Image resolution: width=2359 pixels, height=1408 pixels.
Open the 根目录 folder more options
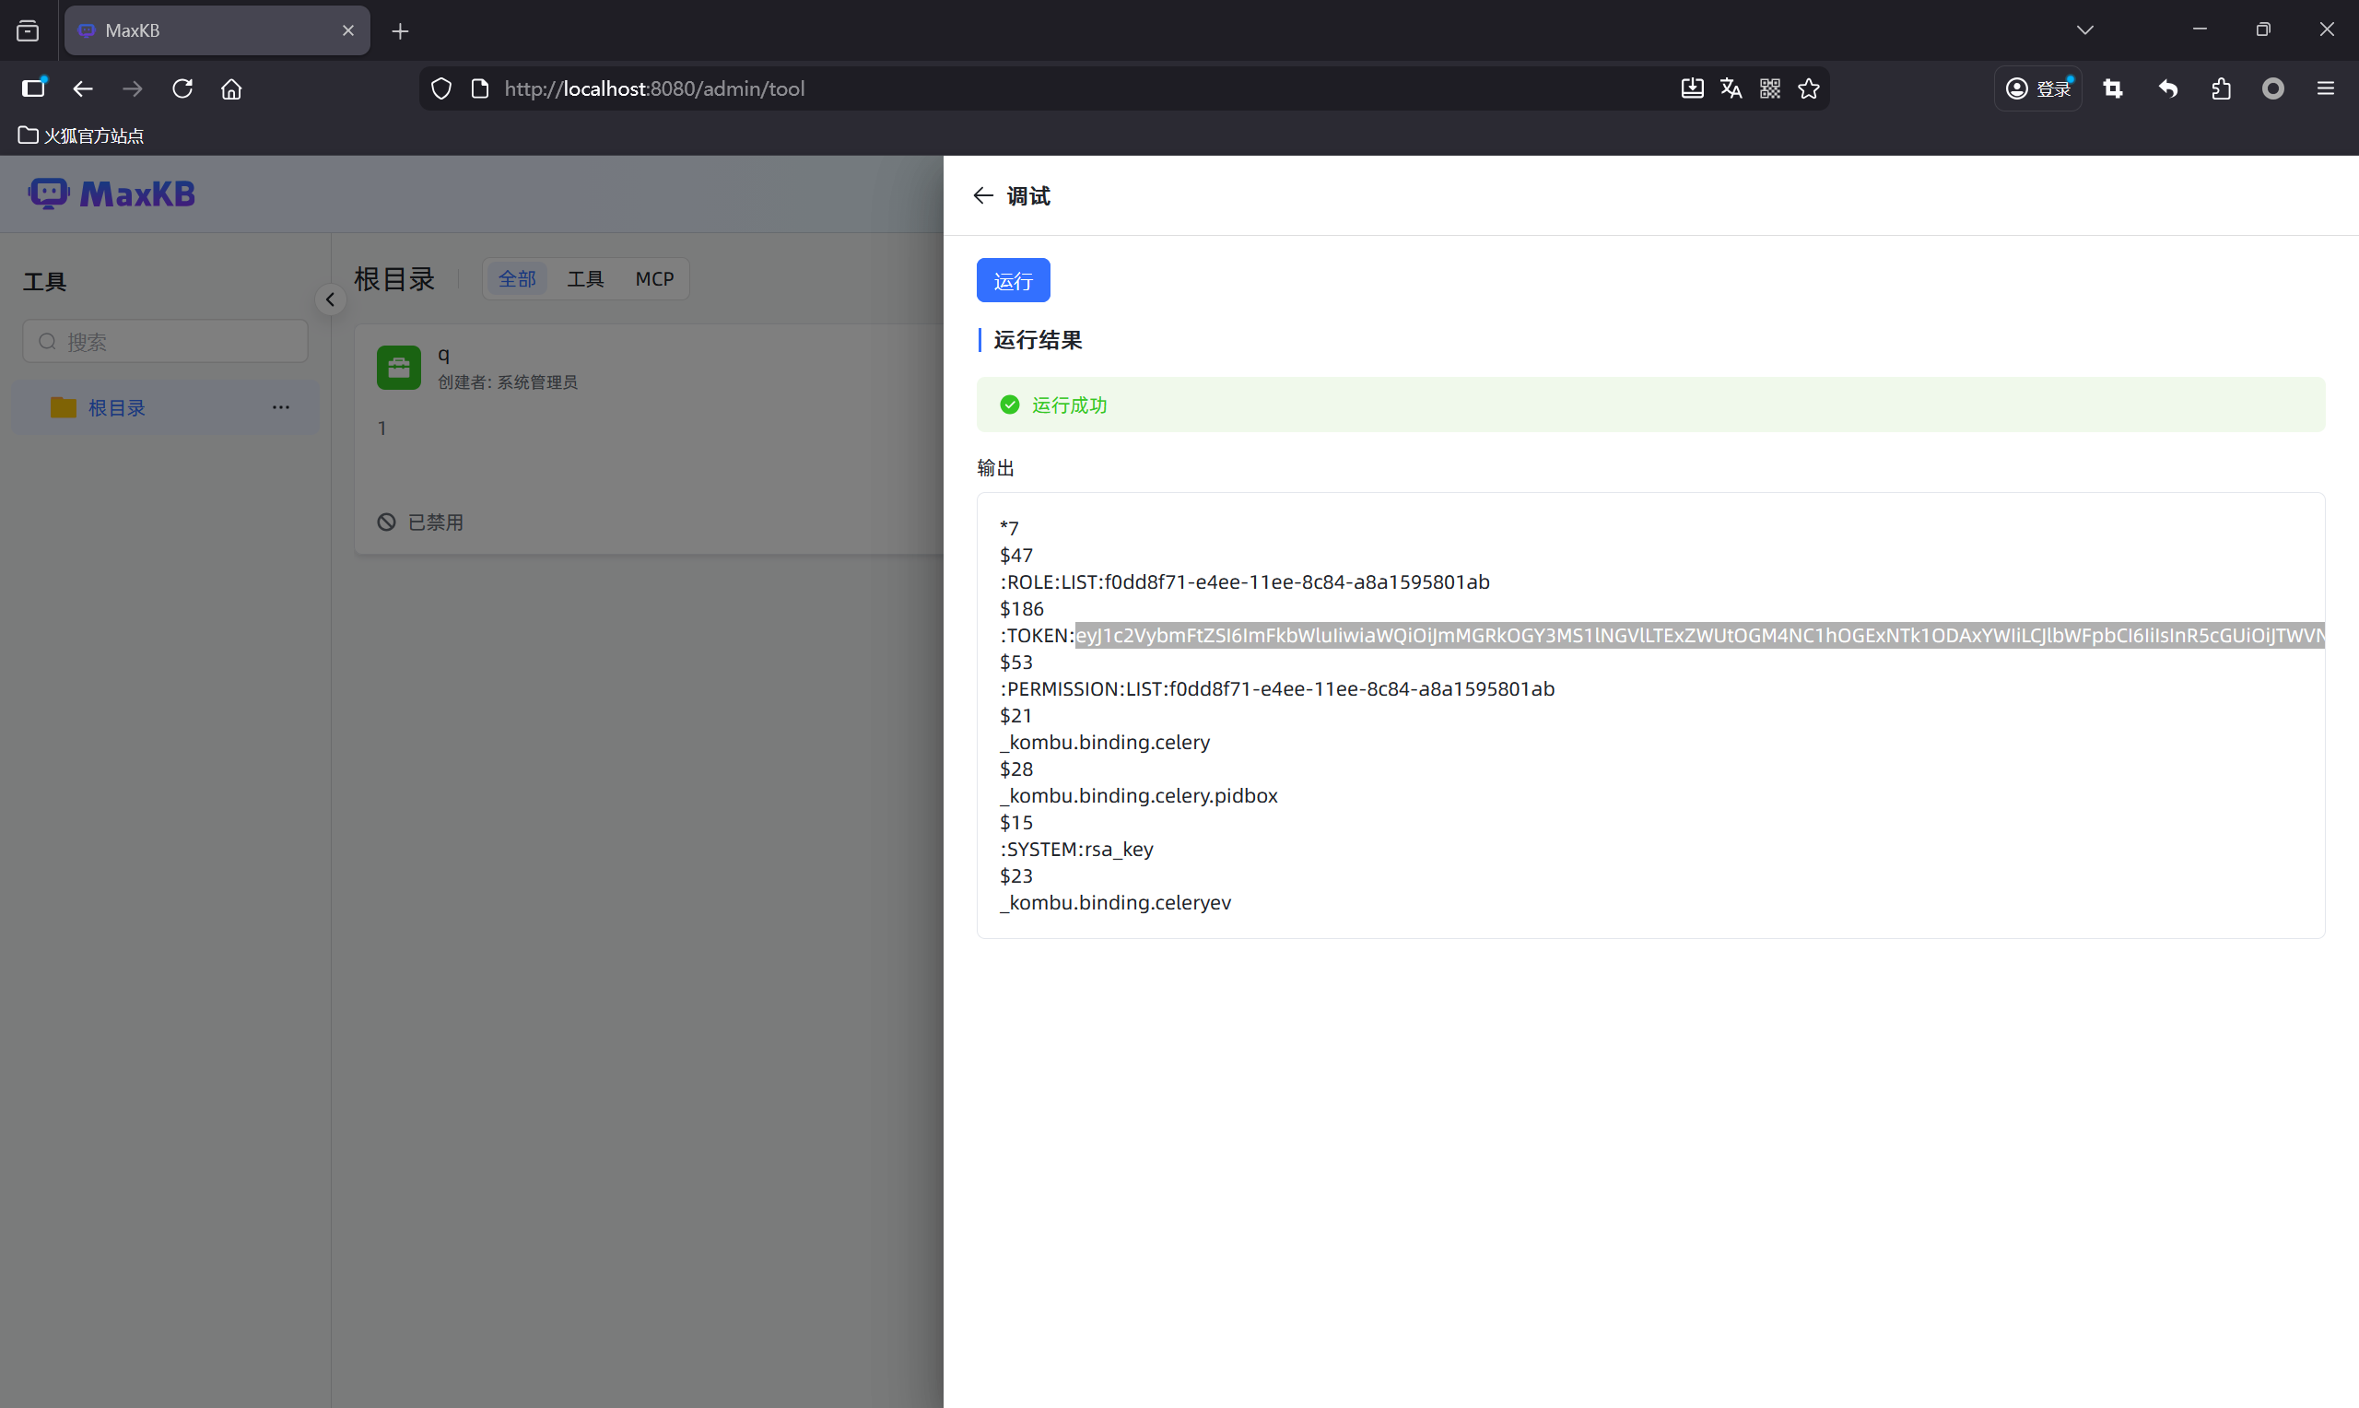coord(281,407)
